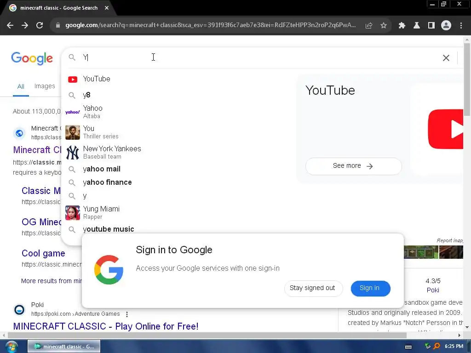Screen dimensions: 471x353
Task: Open More results from minecraft link
Action: tap(52, 281)
